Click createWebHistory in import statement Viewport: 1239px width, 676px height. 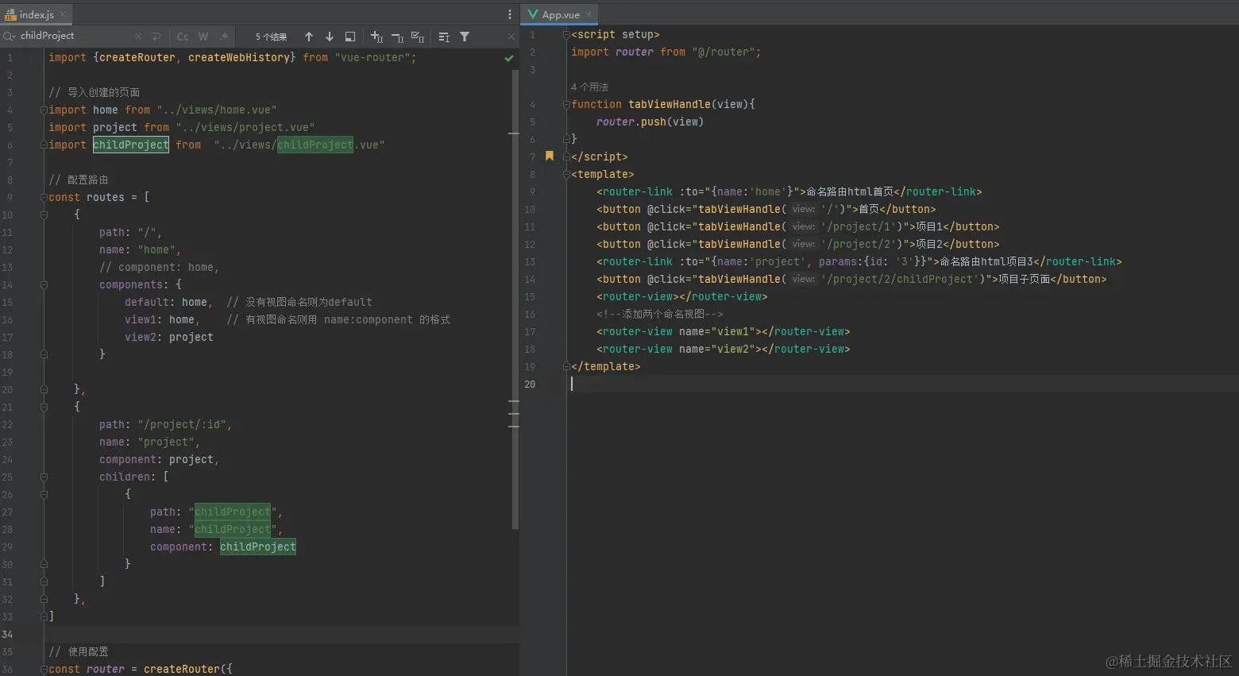click(238, 58)
